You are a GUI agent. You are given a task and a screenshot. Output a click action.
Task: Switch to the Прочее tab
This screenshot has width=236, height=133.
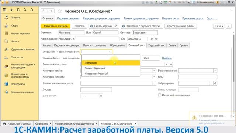[x=184, y=45]
